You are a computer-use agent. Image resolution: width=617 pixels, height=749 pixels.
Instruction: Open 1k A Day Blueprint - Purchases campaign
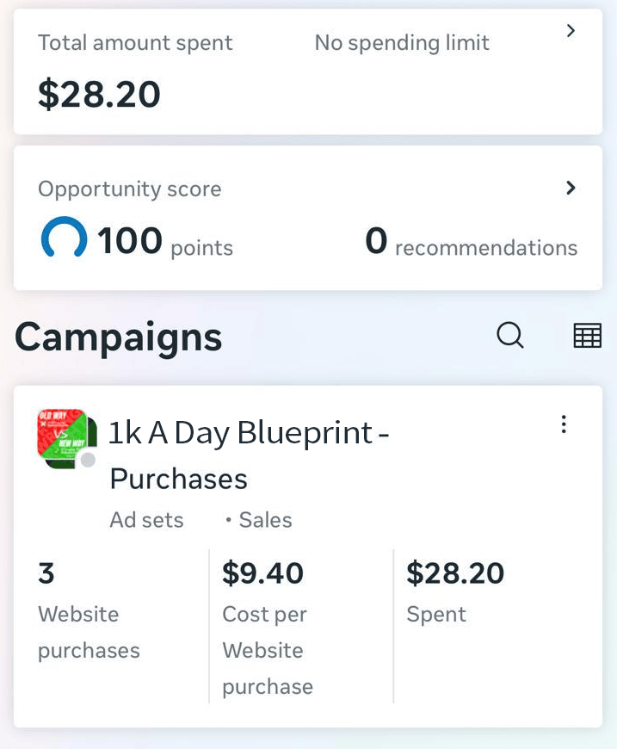pyautogui.click(x=250, y=455)
